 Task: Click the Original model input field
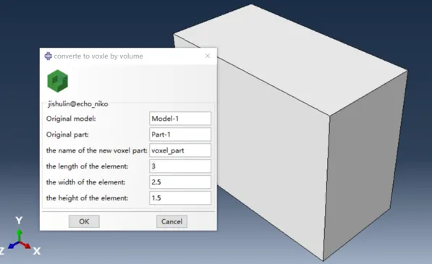(x=180, y=119)
